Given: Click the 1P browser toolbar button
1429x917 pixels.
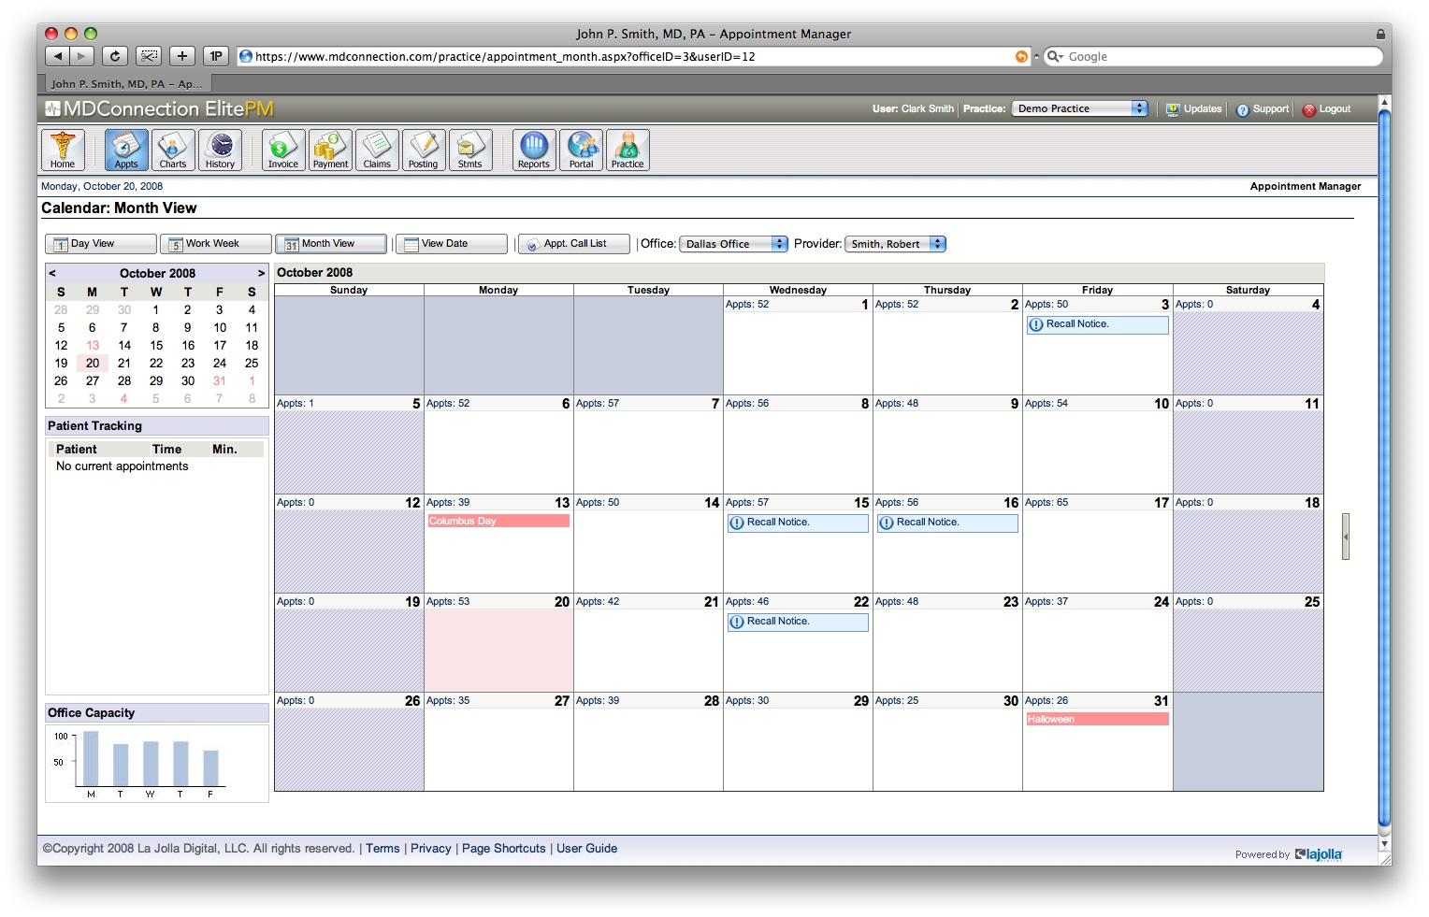Looking at the screenshot, I should (x=216, y=56).
